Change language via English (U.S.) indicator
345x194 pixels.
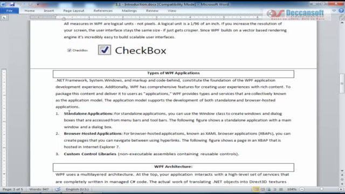coord(77,189)
